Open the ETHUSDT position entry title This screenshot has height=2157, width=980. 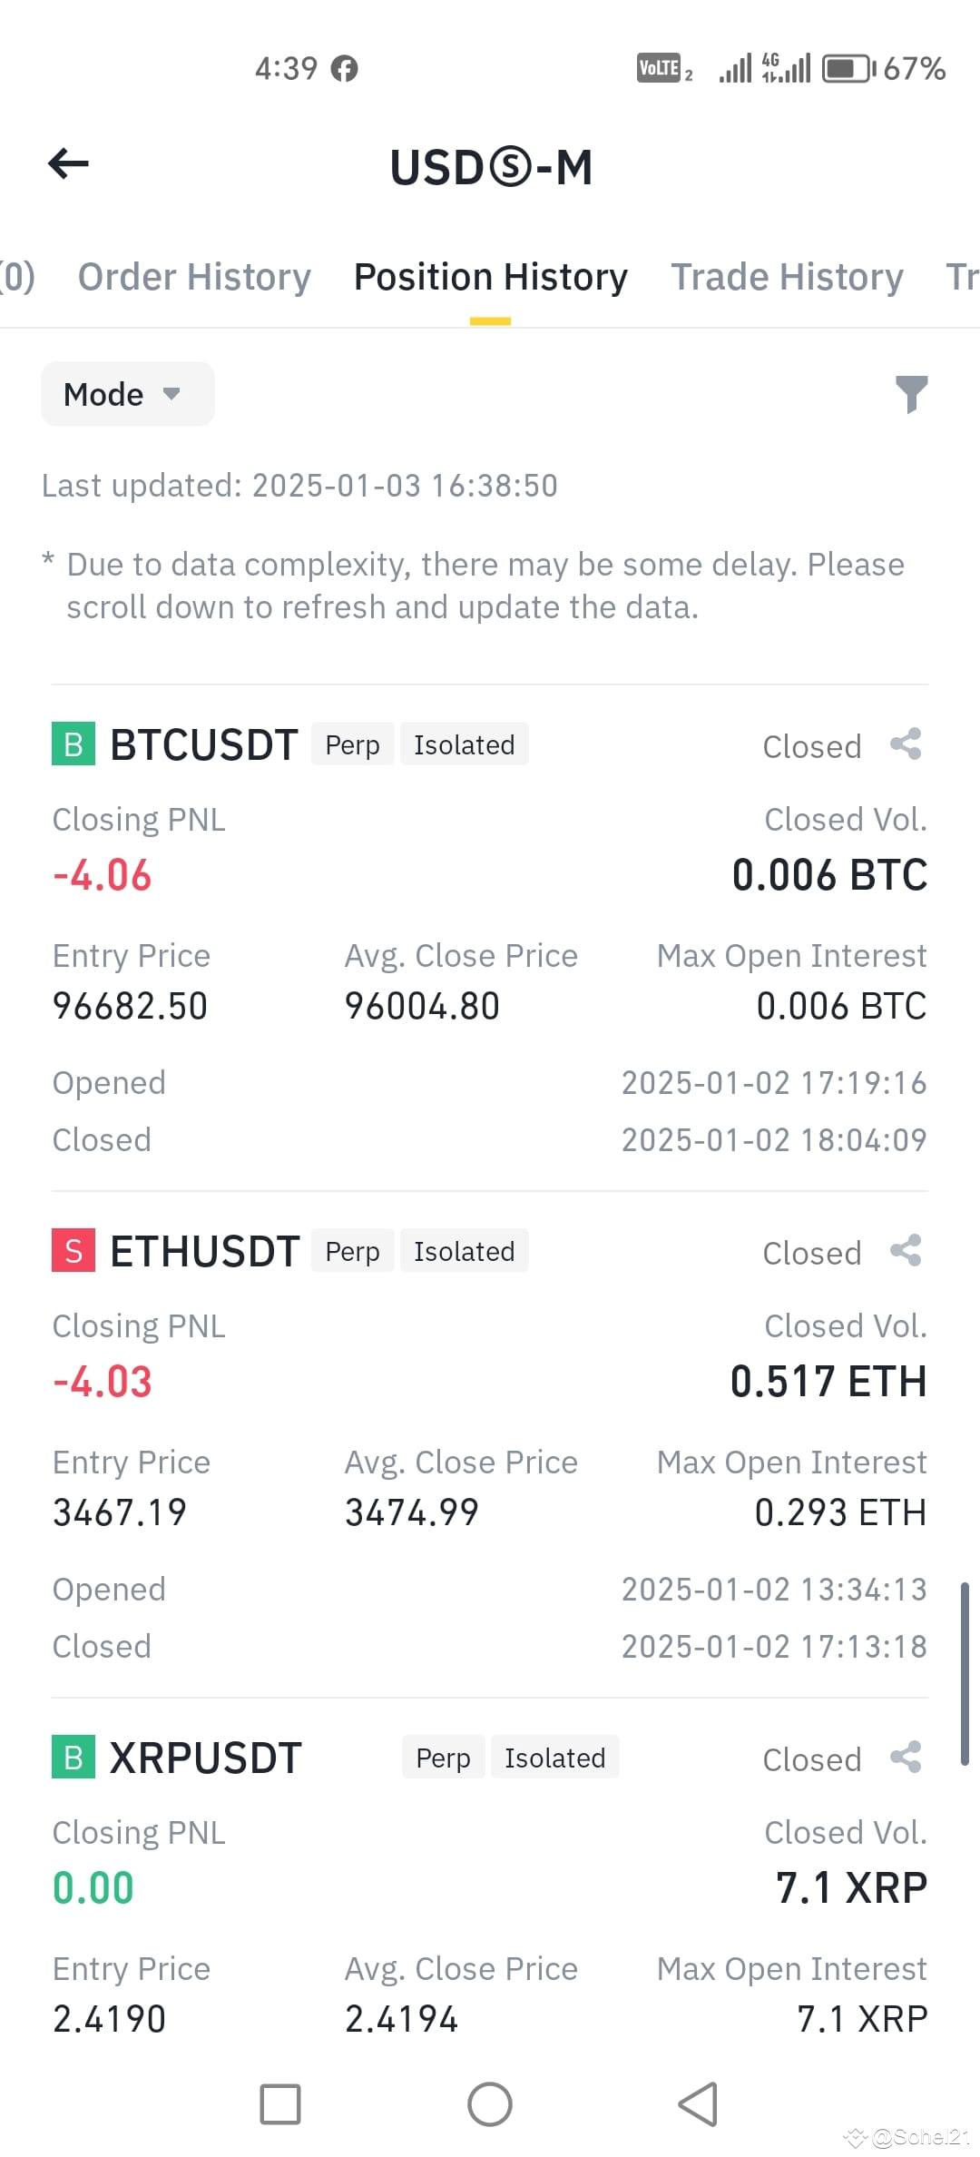[x=205, y=1251]
